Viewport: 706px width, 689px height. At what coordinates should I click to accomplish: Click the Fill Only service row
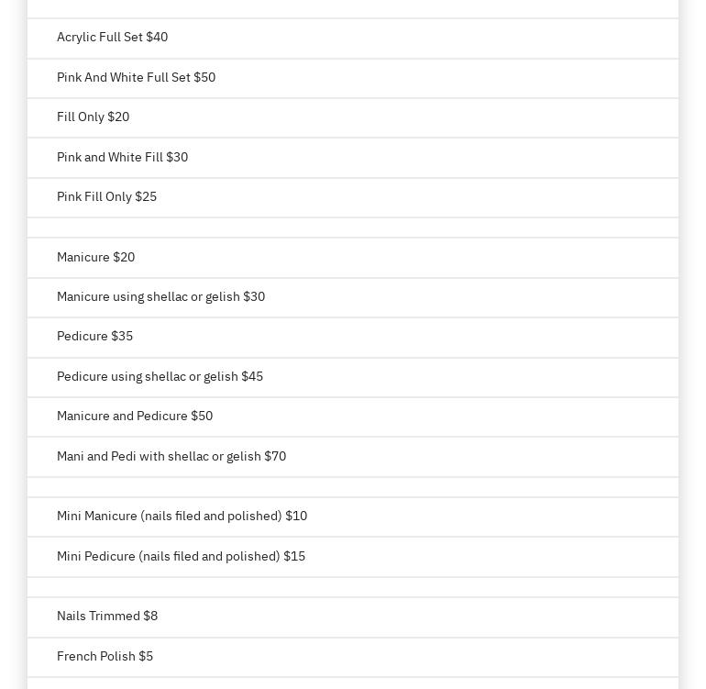click(93, 117)
